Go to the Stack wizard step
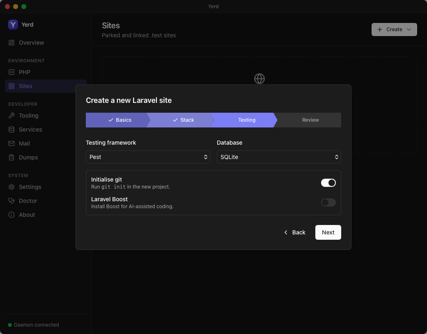The width and height of the screenshot is (427, 334). [180, 120]
